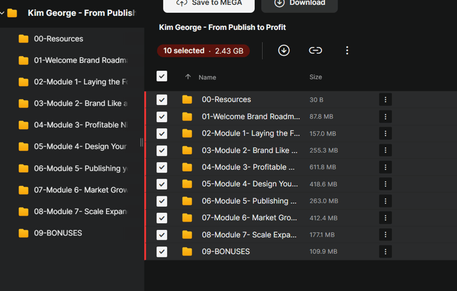
Task: Open options menu for 00-Resources row
Action: click(385, 100)
